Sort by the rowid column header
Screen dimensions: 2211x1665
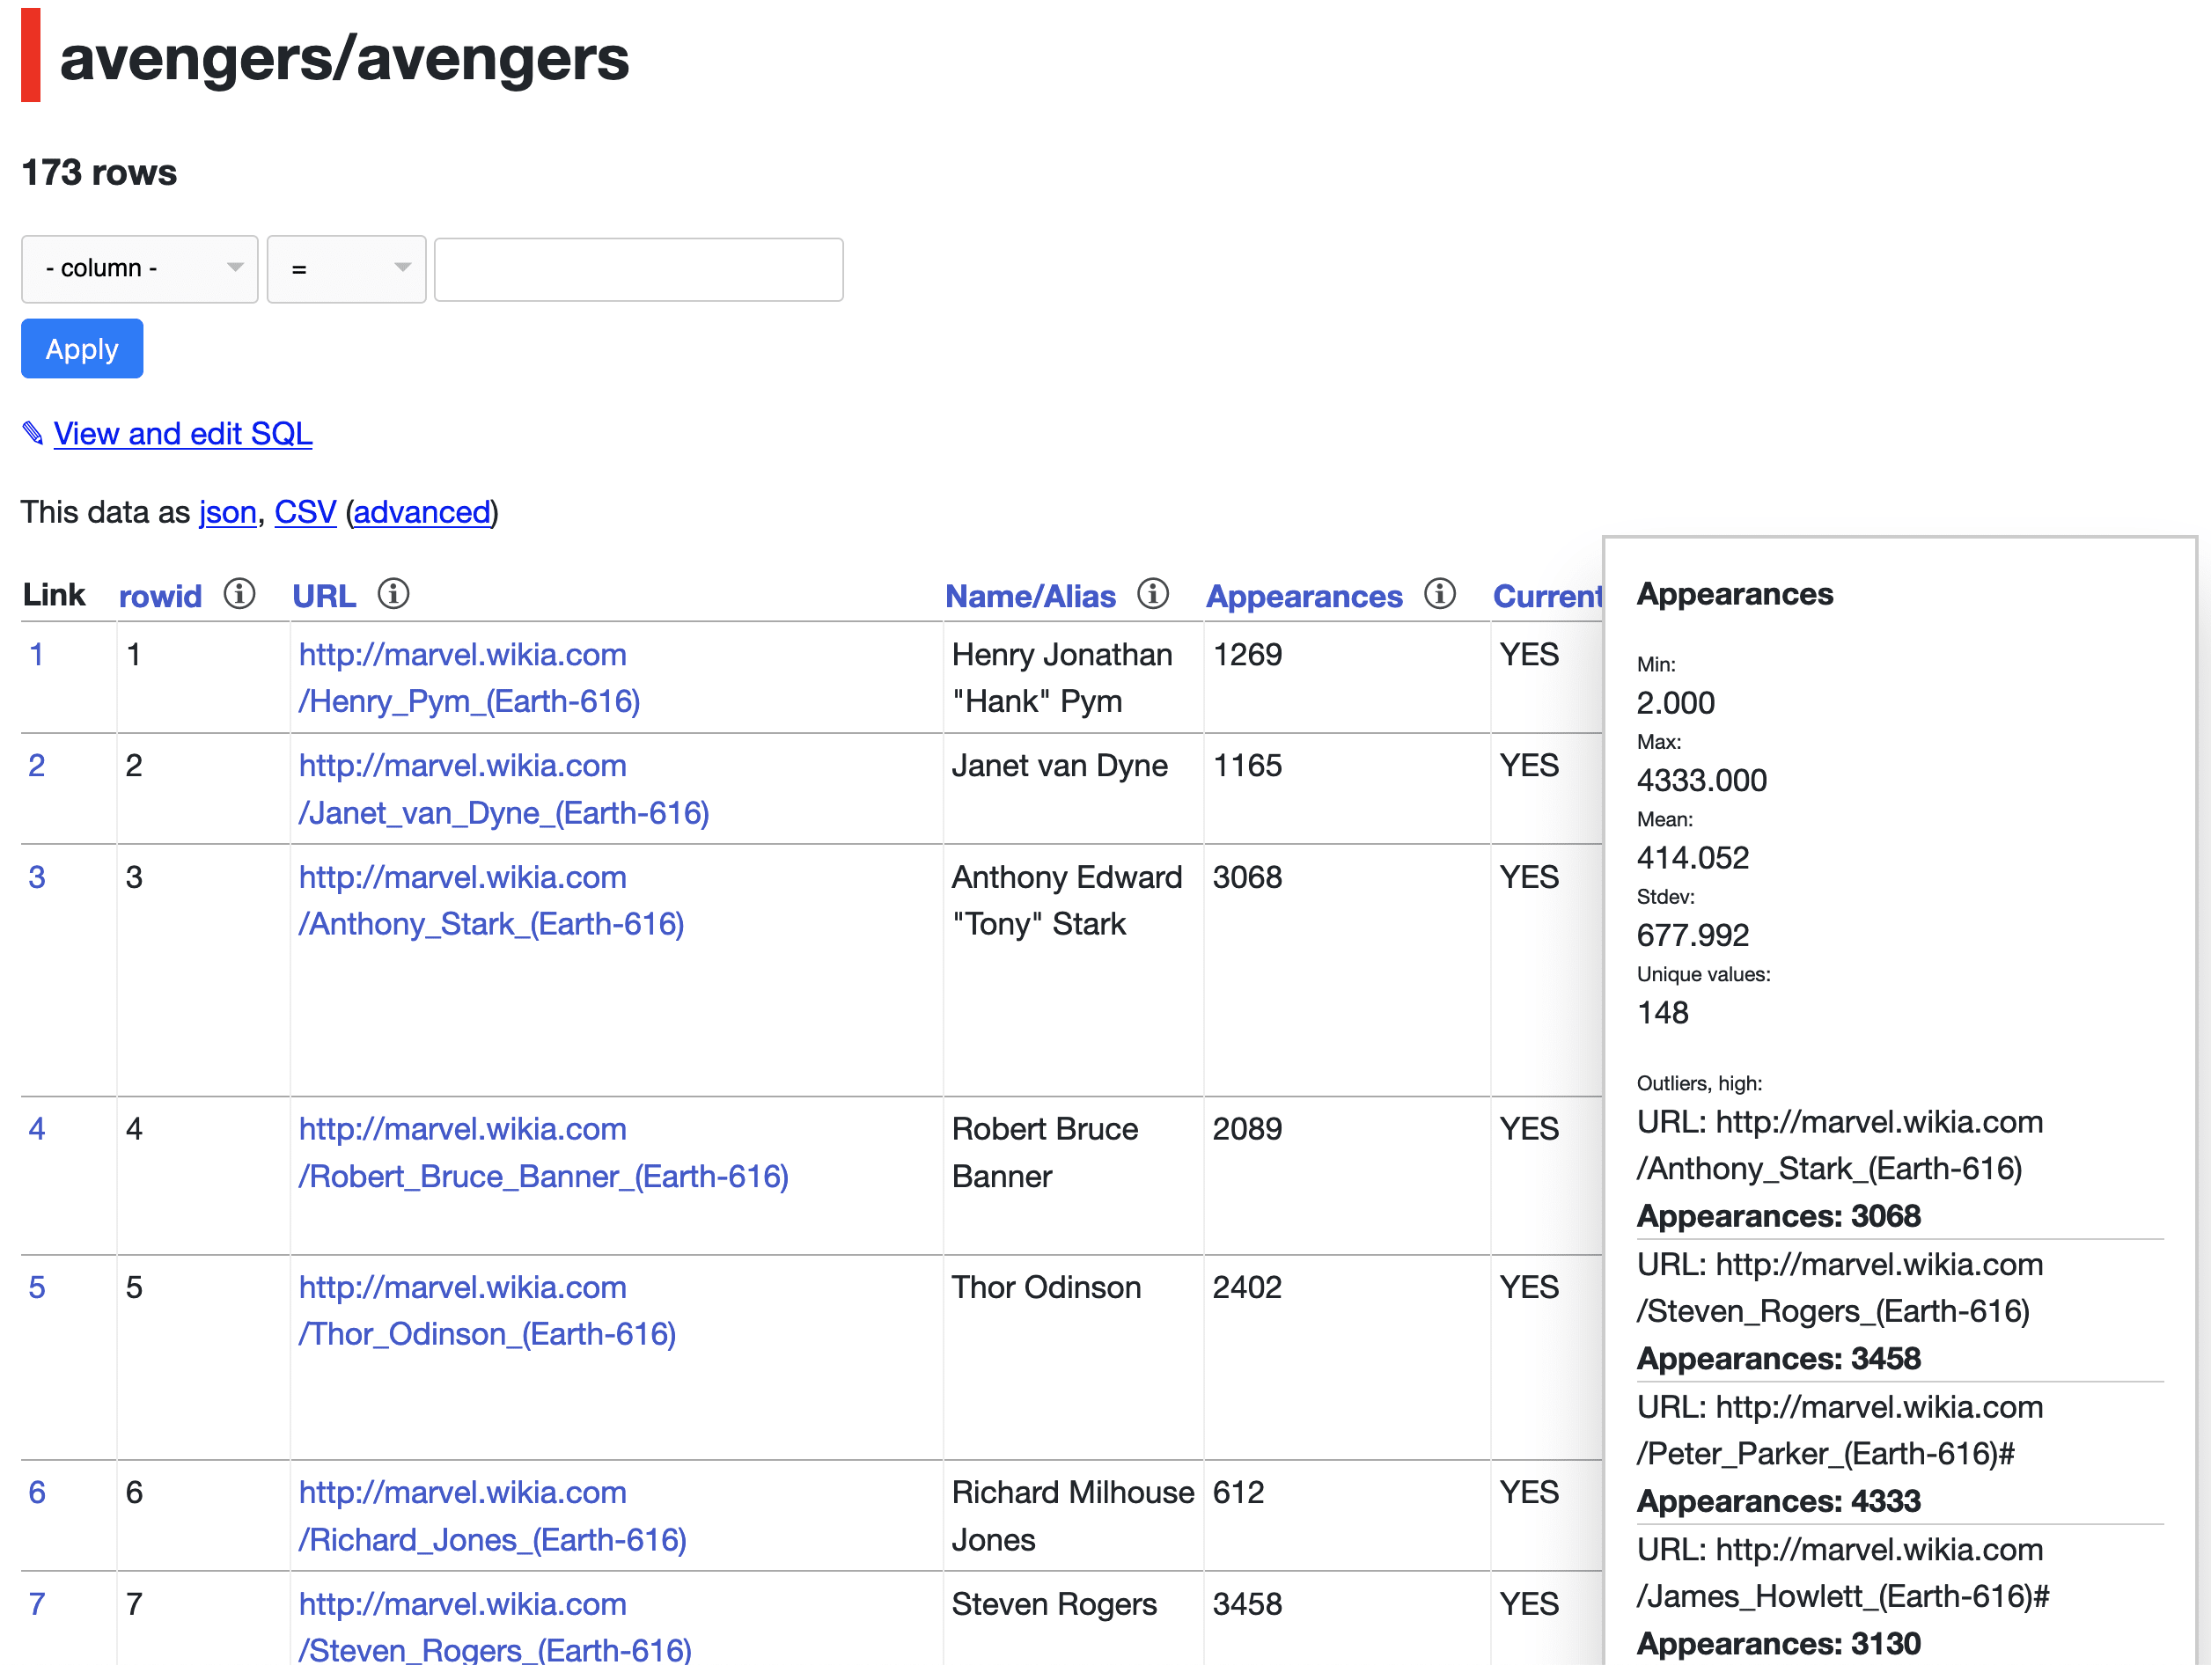pyautogui.click(x=160, y=596)
